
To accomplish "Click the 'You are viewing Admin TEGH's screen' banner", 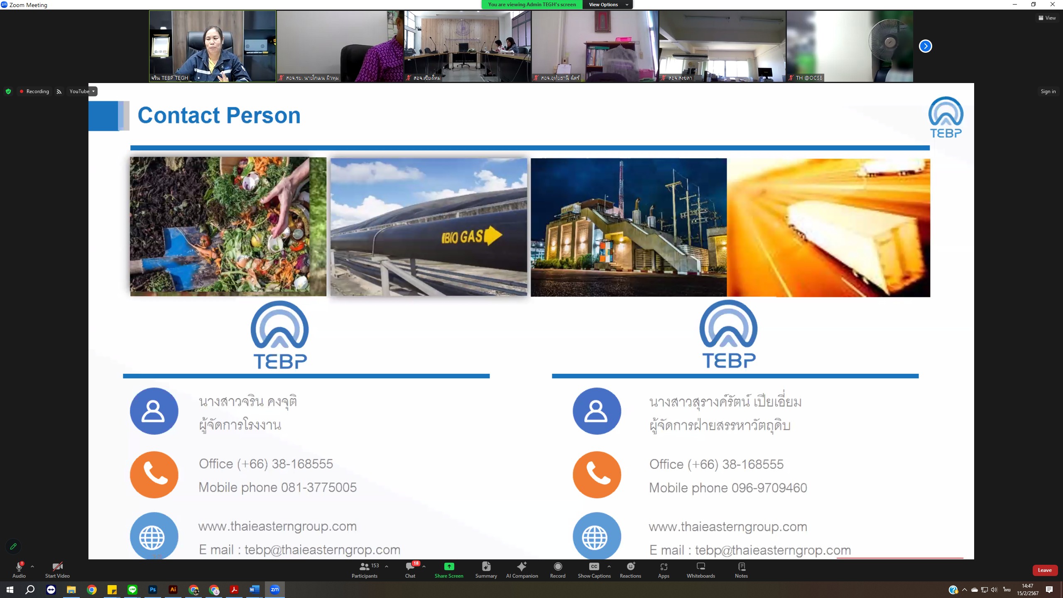I will [532, 5].
